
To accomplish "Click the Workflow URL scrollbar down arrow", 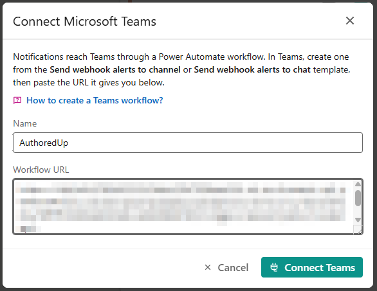I will 358,220.
